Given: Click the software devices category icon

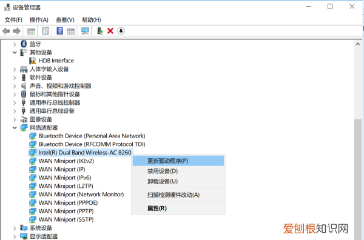Looking at the screenshot, I should point(24,78).
